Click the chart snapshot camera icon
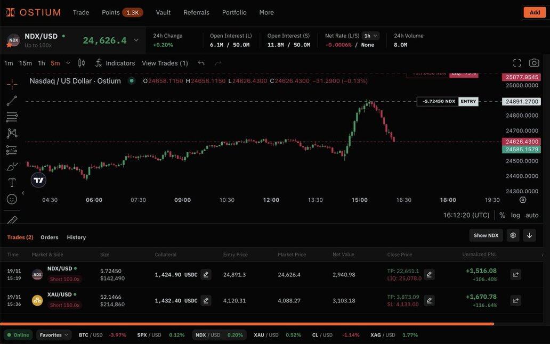This screenshot has width=550, height=344. coord(533,63)
